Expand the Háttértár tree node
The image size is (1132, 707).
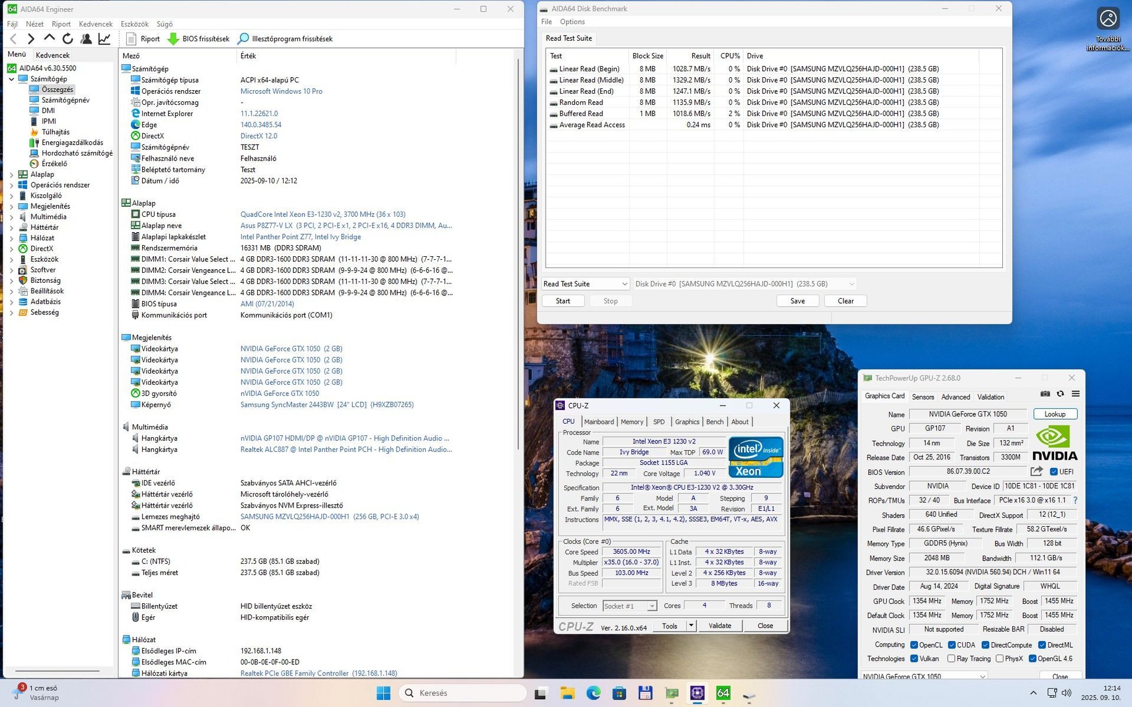pos(11,228)
